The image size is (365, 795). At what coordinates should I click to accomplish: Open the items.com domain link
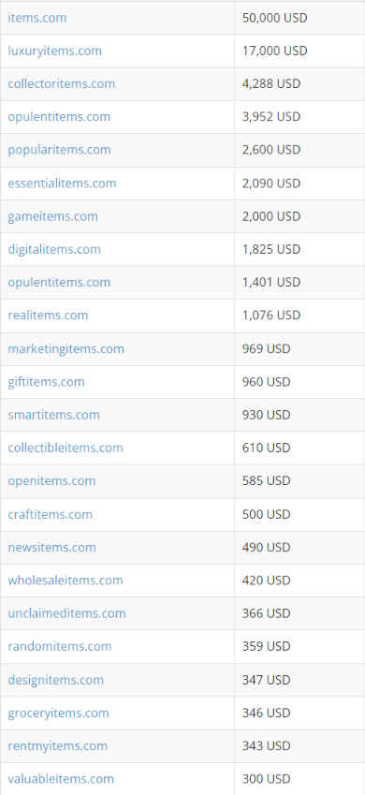[37, 18]
